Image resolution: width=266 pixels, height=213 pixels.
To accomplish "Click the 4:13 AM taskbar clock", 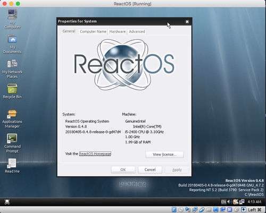I will tap(254, 202).
